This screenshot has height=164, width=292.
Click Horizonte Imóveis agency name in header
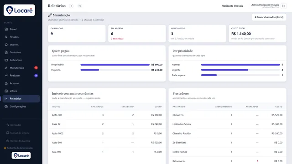[232, 6]
